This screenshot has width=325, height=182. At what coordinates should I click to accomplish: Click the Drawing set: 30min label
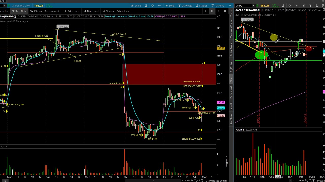click(x=216, y=180)
